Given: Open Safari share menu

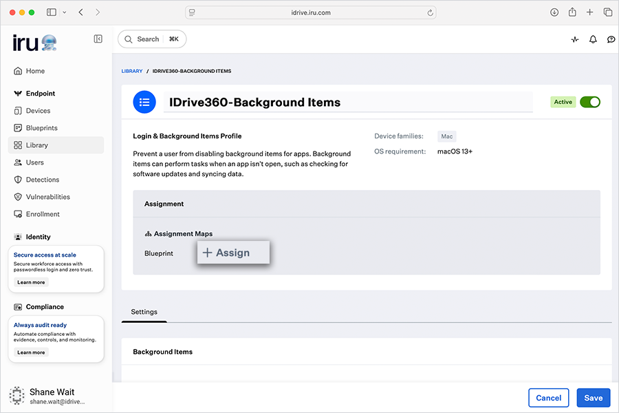Looking at the screenshot, I should coord(572,12).
